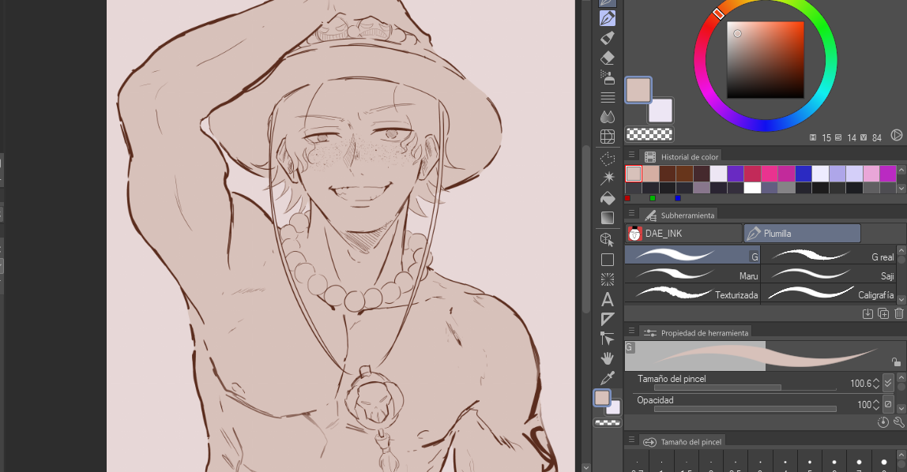Viewport: 907px width, 472px height.
Task: Pick the purple swatch in color history
Action: click(x=735, y=174)
